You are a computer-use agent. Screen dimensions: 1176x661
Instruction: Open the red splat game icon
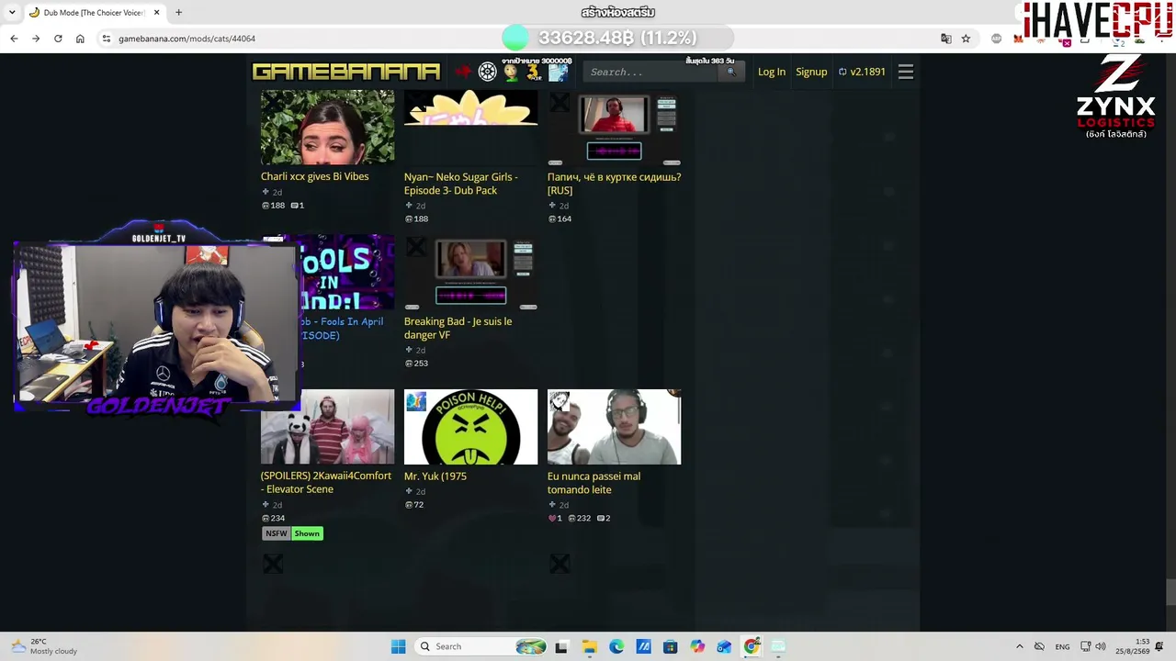(x=464, y=72)
